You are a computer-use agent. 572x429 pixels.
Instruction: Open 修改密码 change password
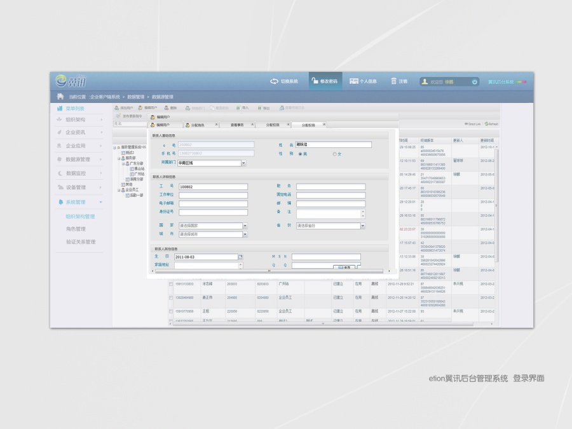(325, 81)
